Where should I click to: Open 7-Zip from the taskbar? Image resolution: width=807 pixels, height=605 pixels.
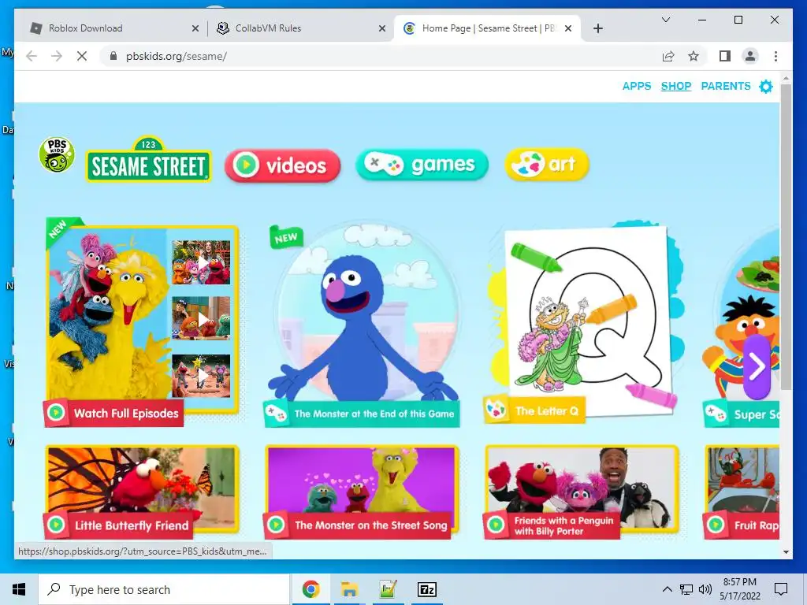426,589
